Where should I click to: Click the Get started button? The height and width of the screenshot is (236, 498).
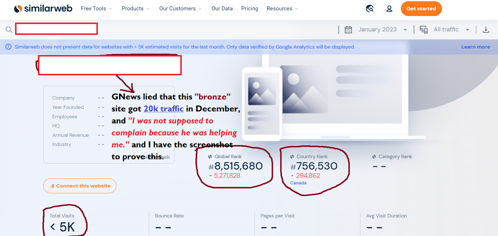[421, 9]
